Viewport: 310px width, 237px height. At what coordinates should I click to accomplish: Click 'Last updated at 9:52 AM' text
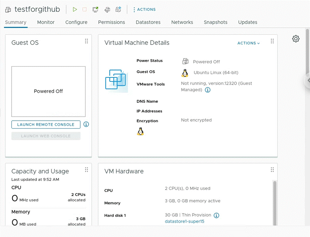35,179
